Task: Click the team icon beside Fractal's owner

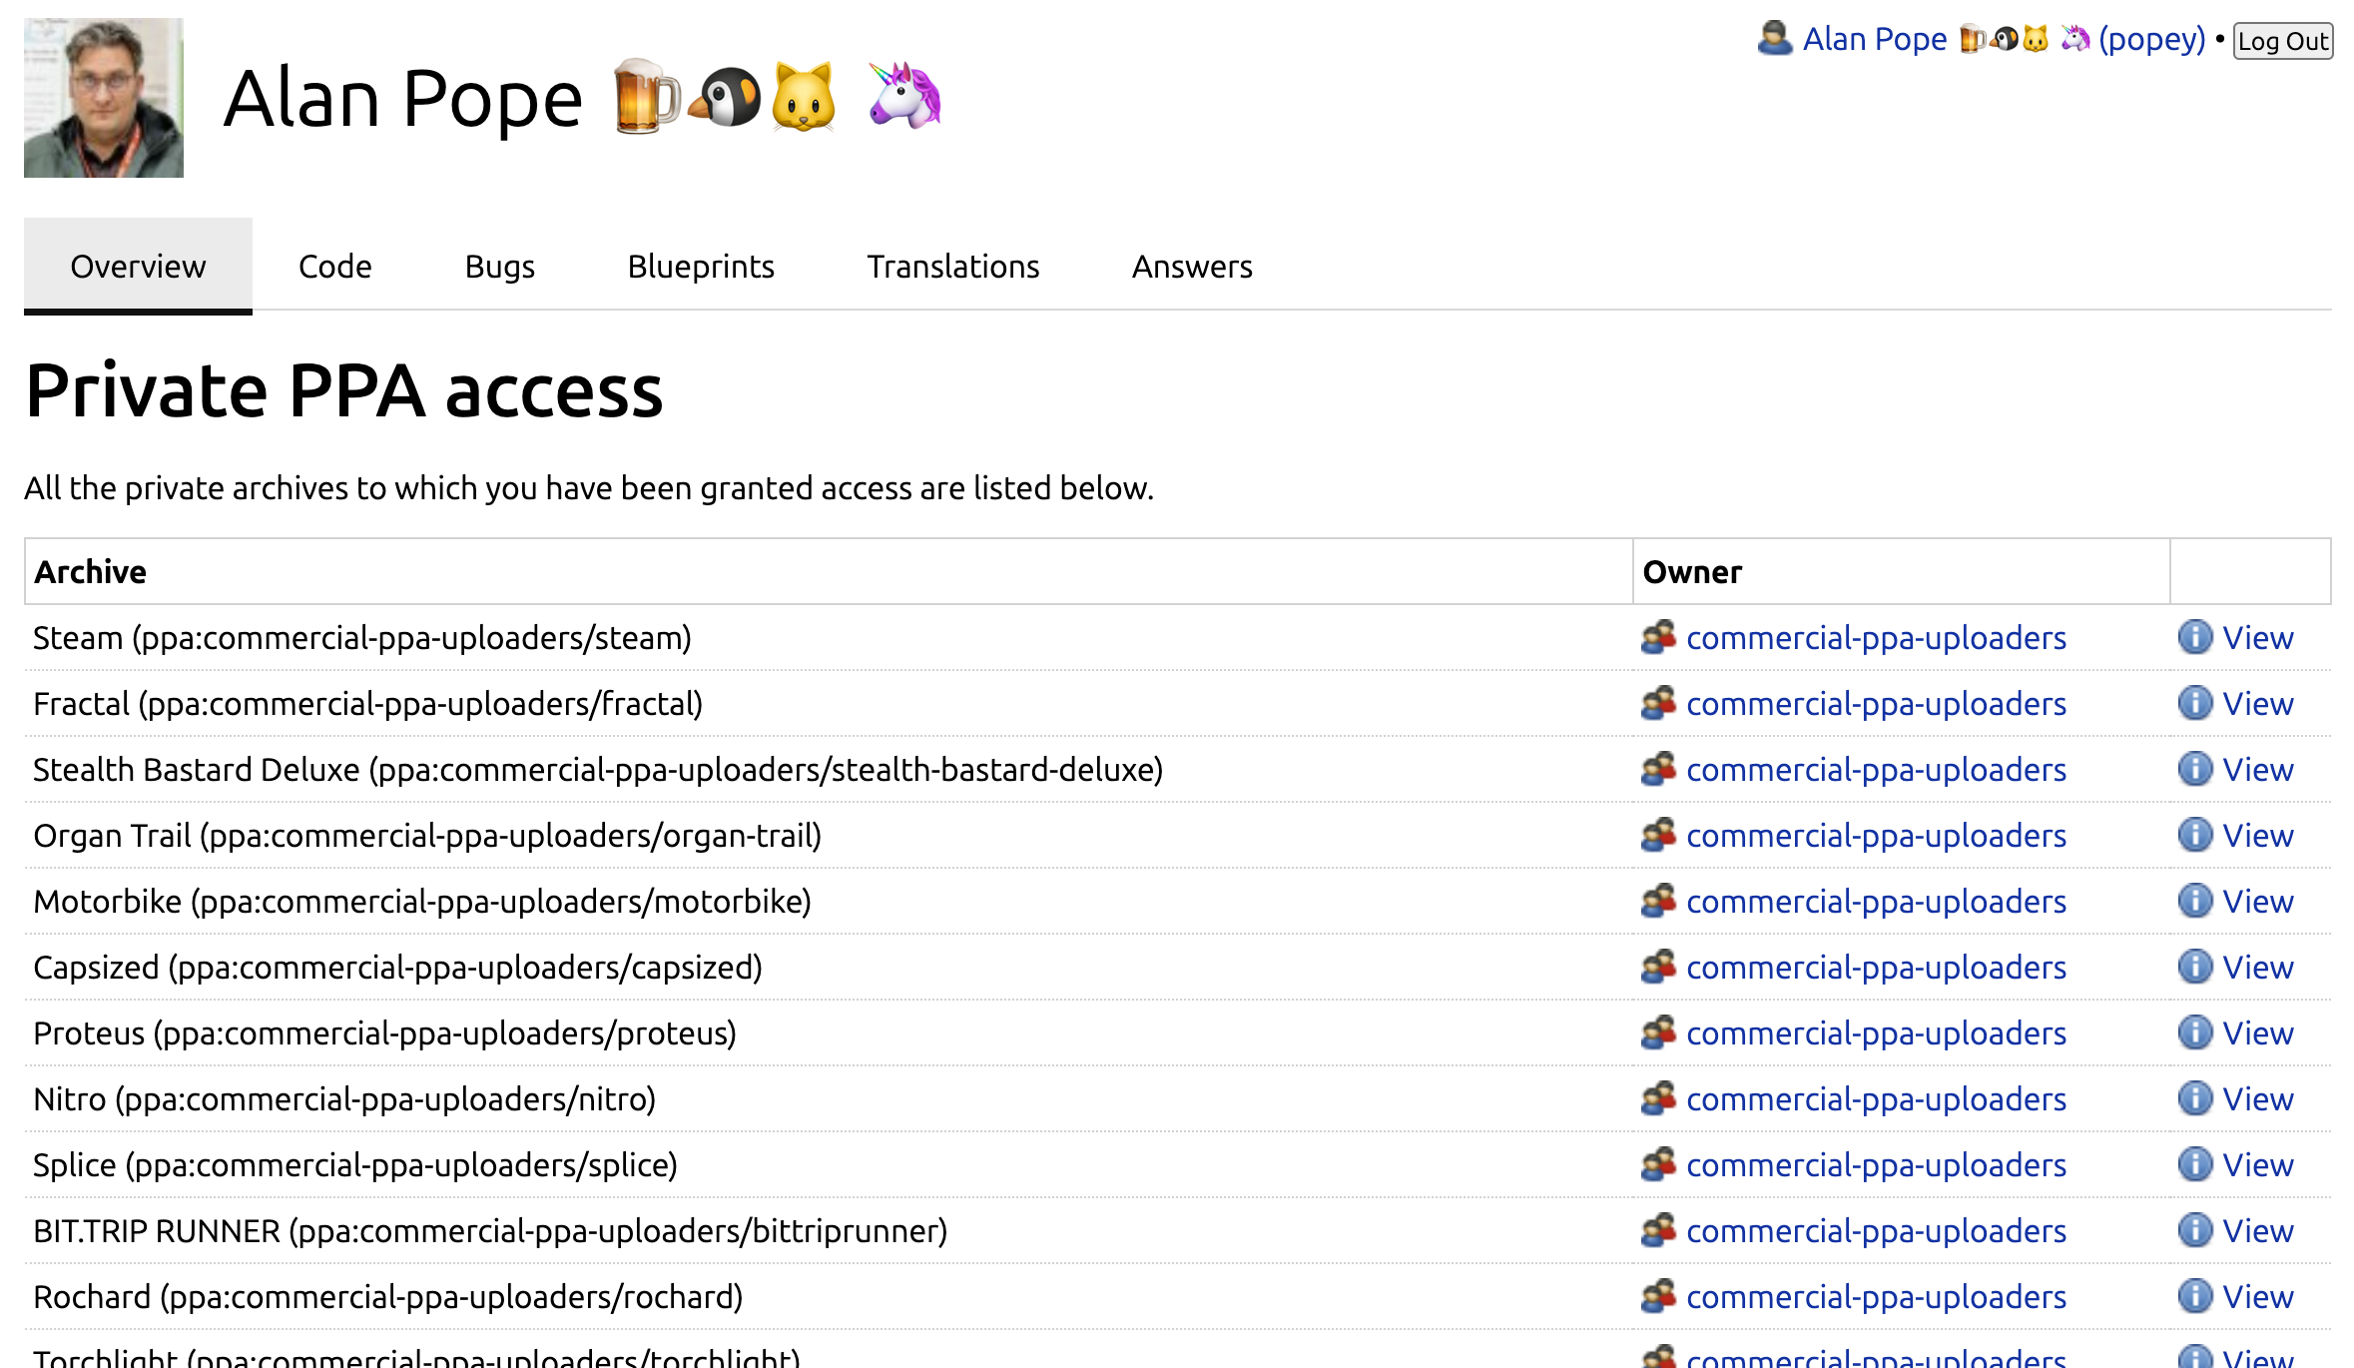Action: [1658, 703]
